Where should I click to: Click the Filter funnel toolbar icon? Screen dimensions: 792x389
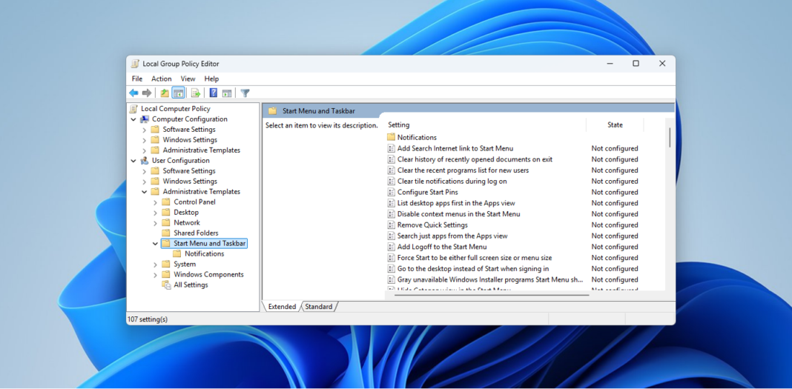coord(245,93)
